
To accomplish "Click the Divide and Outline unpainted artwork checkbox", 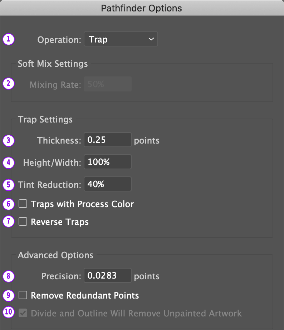I will coord(23,313).
